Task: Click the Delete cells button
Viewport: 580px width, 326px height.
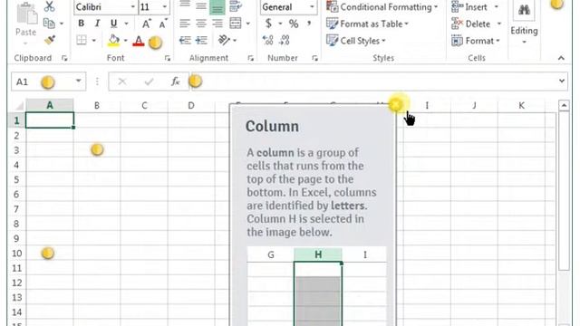Action: pos(471,24)
